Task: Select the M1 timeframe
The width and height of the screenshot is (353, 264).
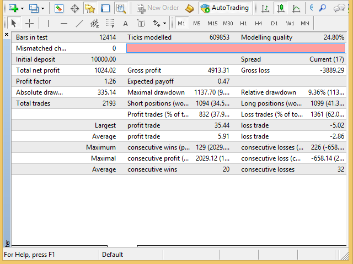Action: [x=181, y=23]
